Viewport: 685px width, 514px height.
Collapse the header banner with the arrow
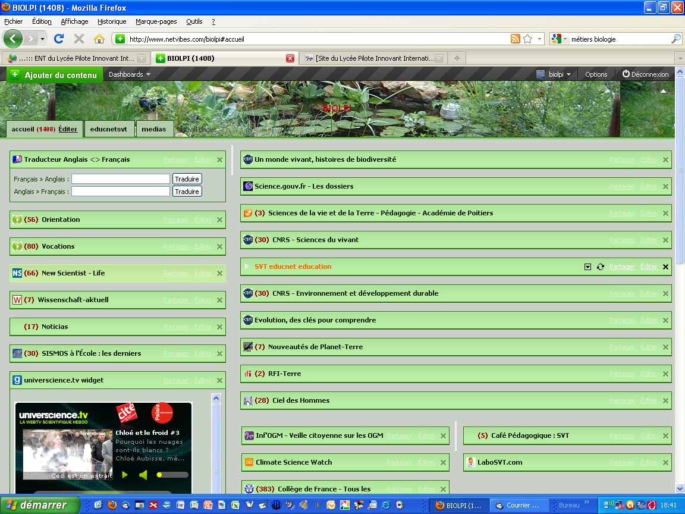pyautogui.click(x=664, y=91)
